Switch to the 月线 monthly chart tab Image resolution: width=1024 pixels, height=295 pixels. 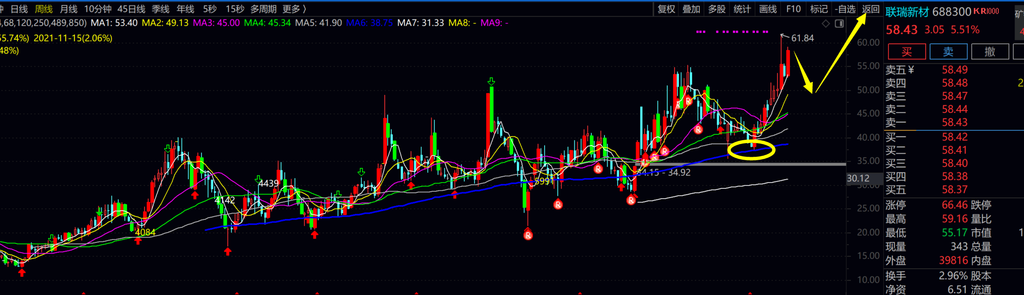(x=69, y=9)
